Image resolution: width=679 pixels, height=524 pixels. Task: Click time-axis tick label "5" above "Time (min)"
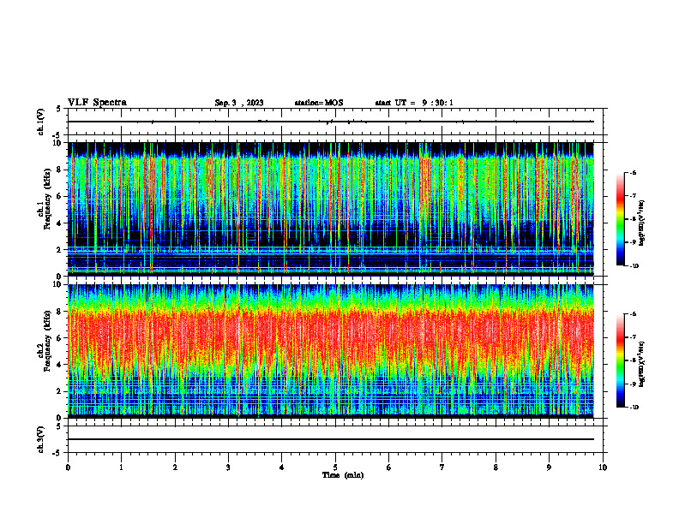[x=335, y=467]
